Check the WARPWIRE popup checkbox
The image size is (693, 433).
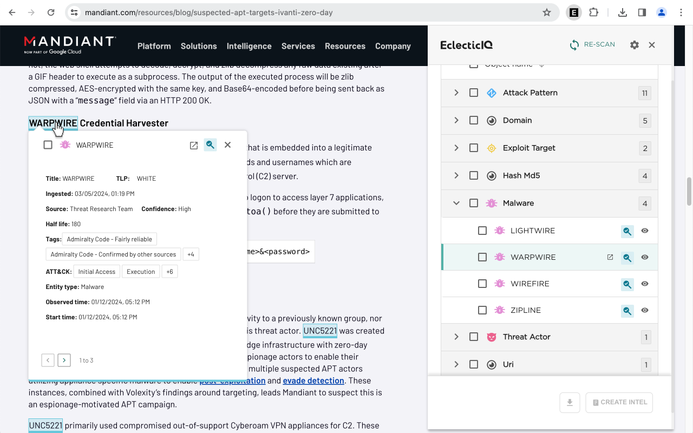(x=48, y=145)
